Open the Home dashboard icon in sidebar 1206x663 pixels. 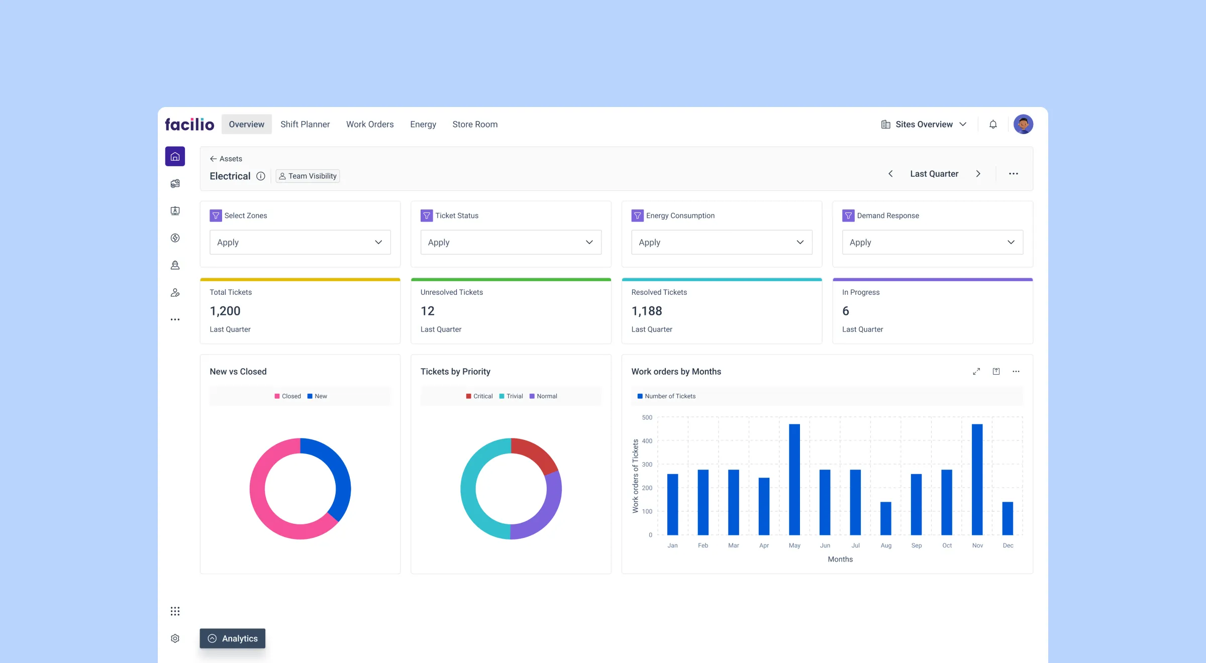pos(174,156)
